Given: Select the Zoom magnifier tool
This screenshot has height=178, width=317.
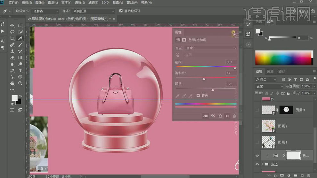Looking at the screenshot, I should (x=20, y=83).
